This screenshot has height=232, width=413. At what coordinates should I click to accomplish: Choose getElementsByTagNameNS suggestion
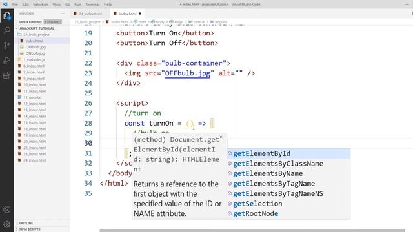pos(288,193)
